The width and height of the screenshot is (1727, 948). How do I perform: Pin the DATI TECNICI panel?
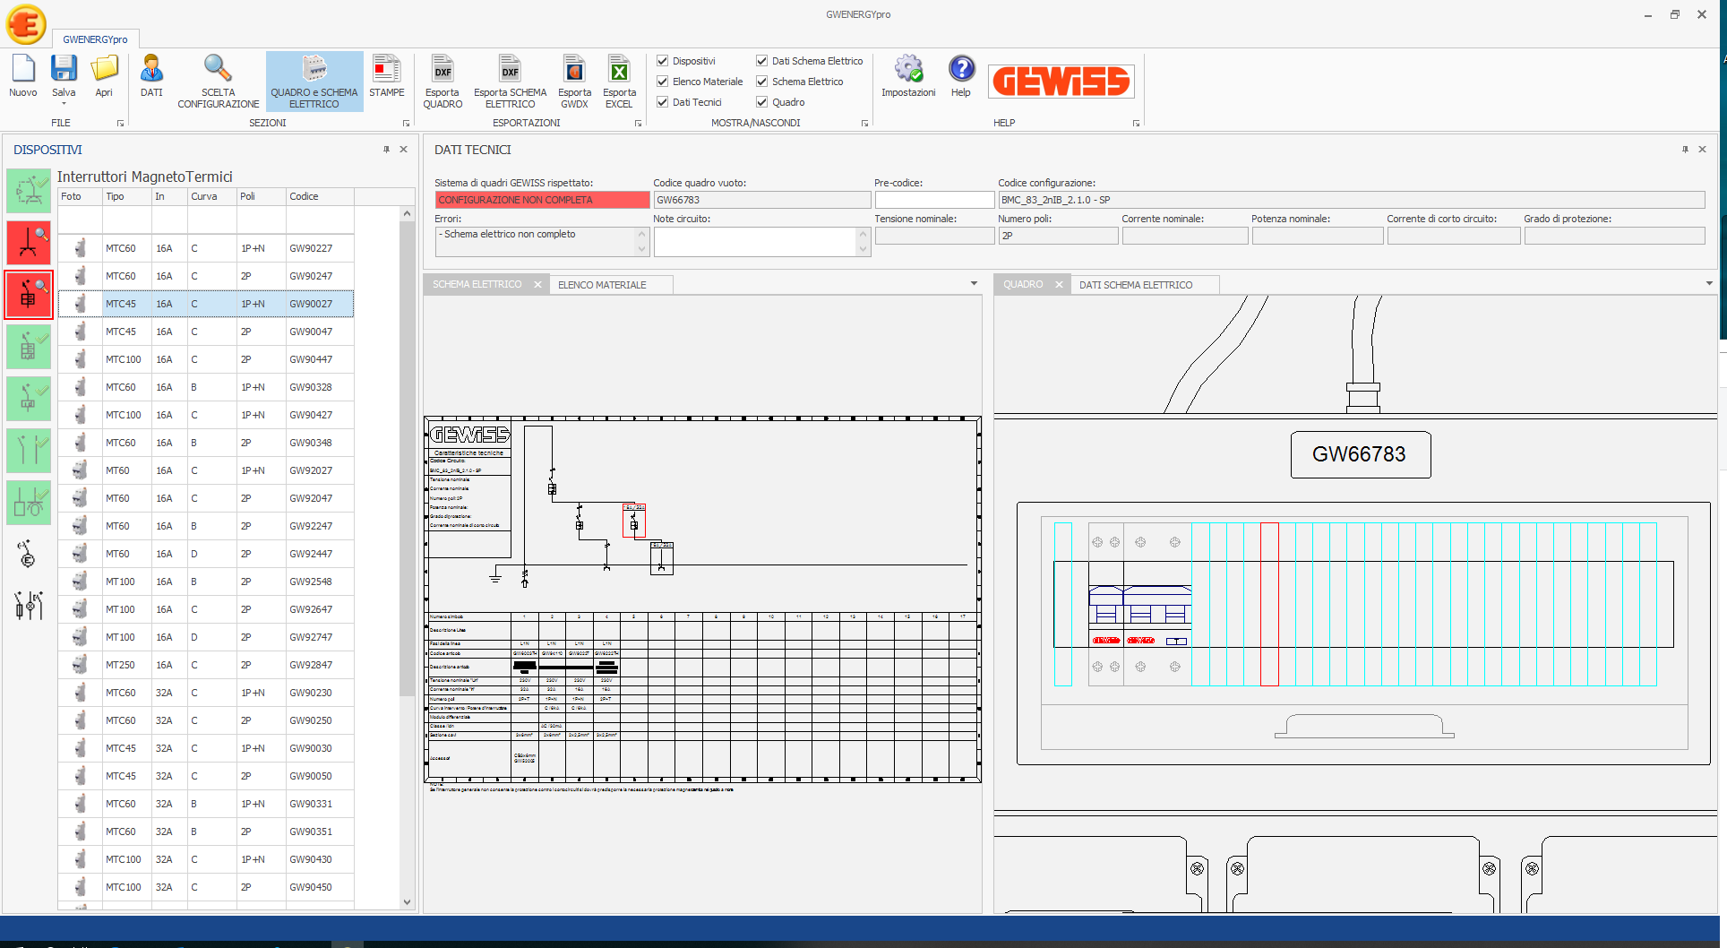tap(1685, 150)
